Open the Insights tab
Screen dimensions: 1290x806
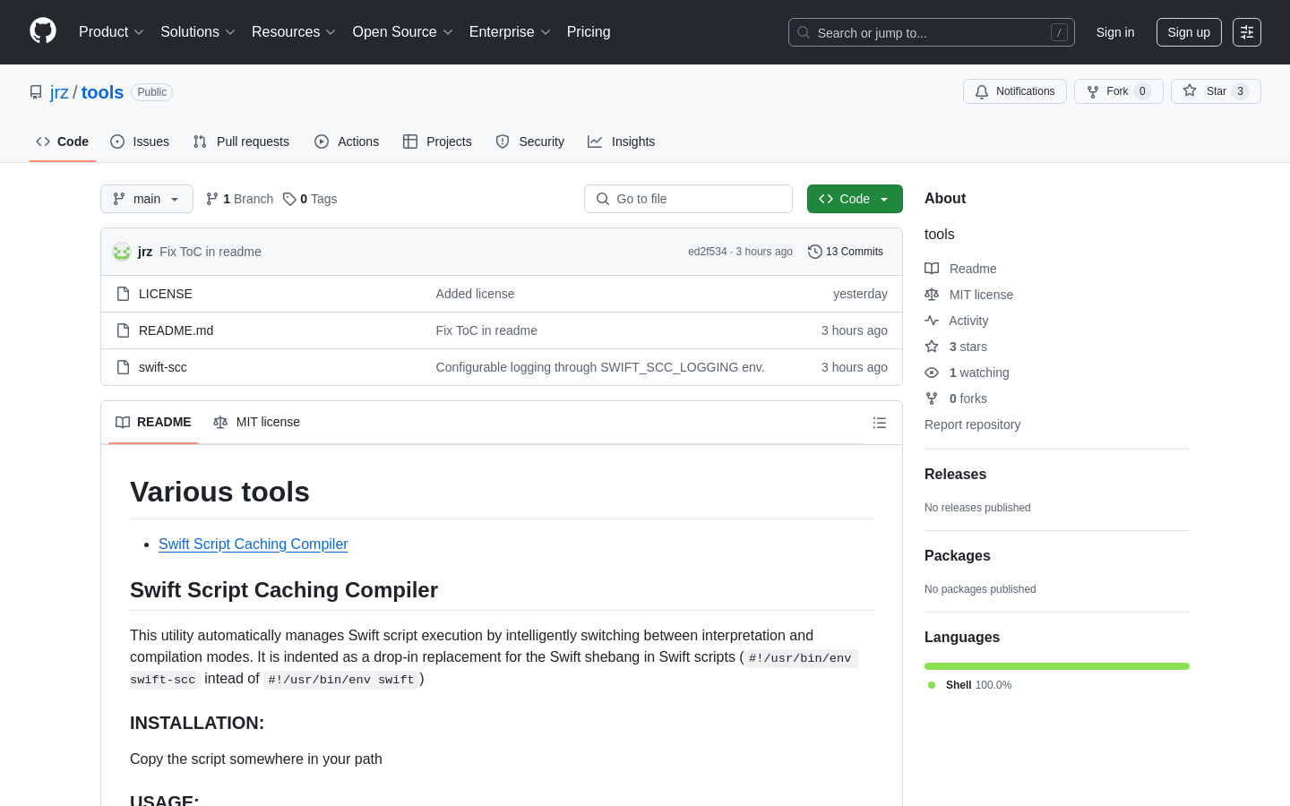[x=622, y=141]
